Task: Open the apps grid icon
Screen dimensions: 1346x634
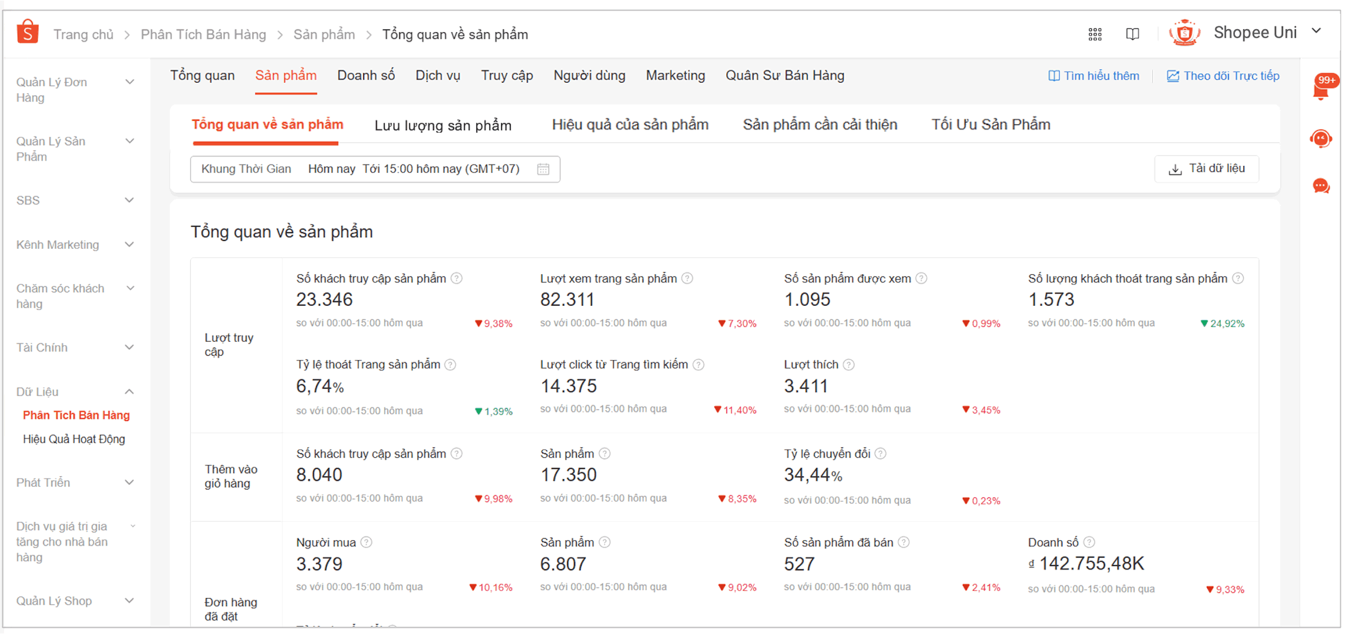Action: pyautogui.click(x=1095, y=34)
